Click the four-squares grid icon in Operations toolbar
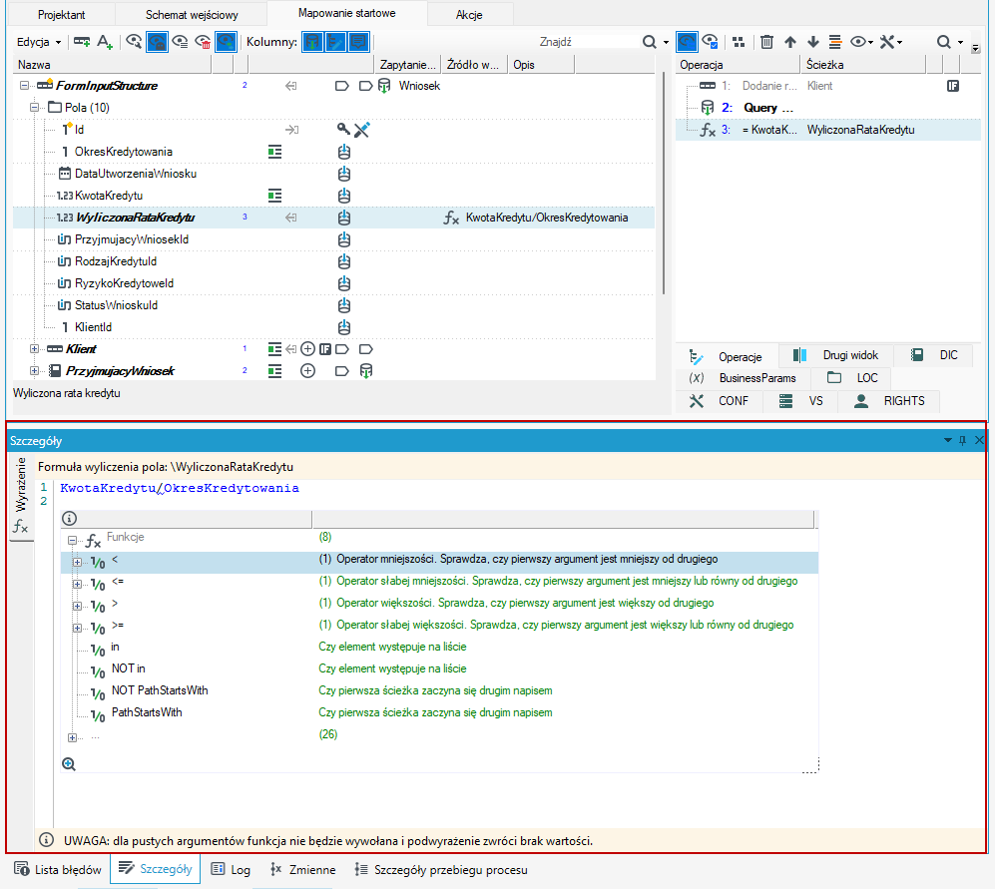This screenshot has height=889, width=995. [738, 42]
